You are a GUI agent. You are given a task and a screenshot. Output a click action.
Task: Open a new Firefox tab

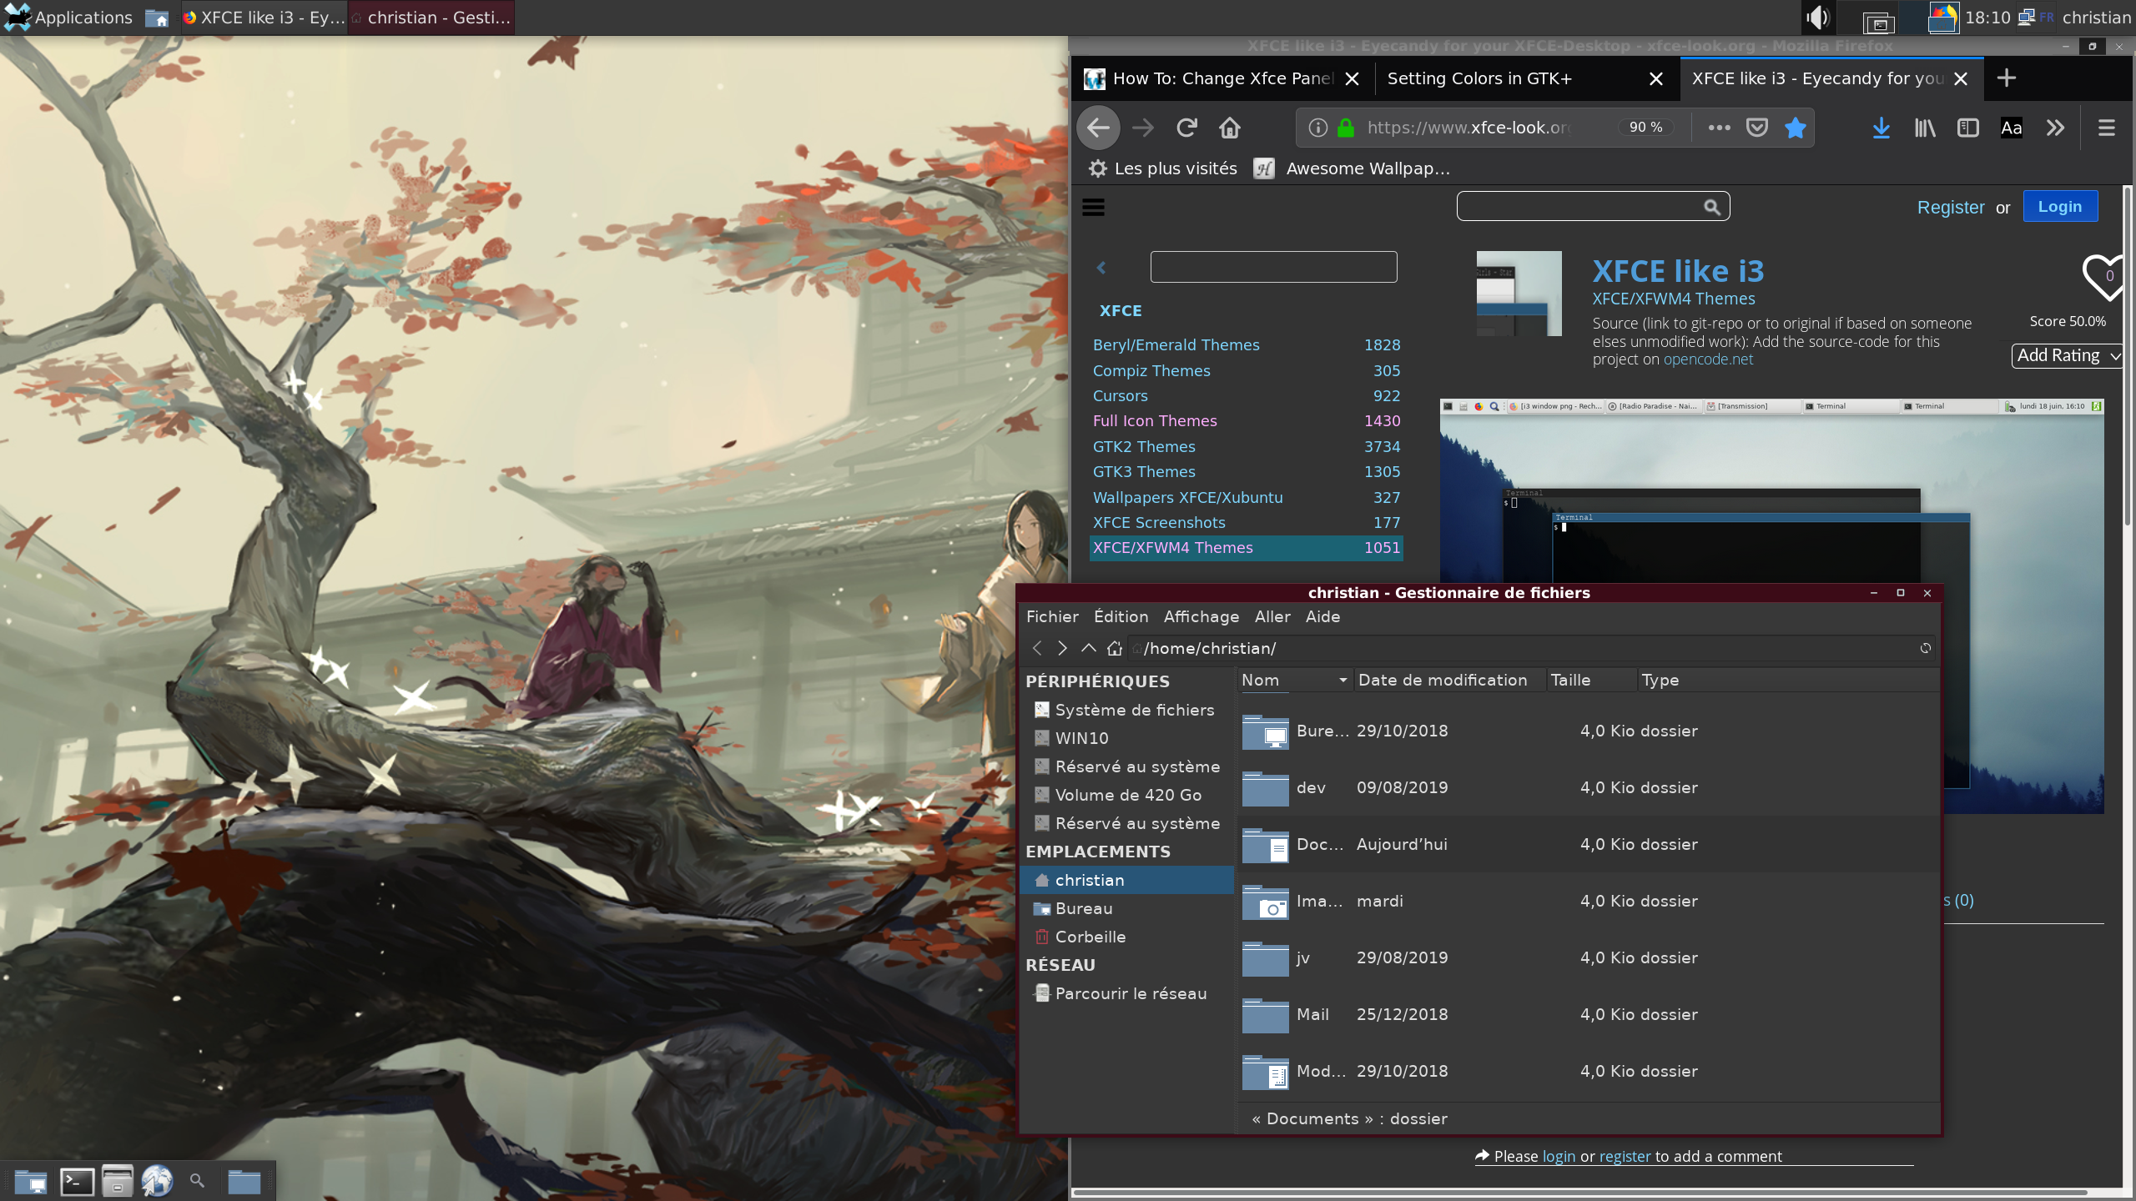point(2007,78)
